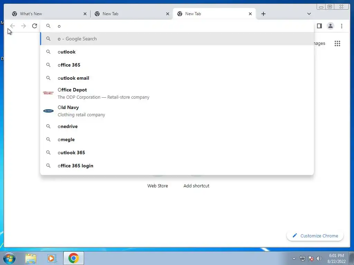Choose the 'omegle' suggestion
Screen dimensions: 354x265
point(177,139)
